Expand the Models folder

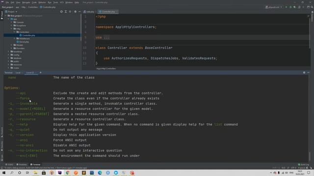[x=12, y=45]
